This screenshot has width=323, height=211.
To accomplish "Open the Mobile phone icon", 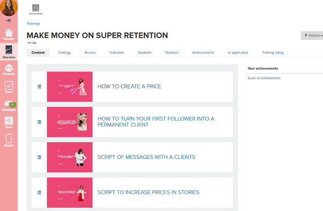I will pyautogui.click(x=9, y=140).
